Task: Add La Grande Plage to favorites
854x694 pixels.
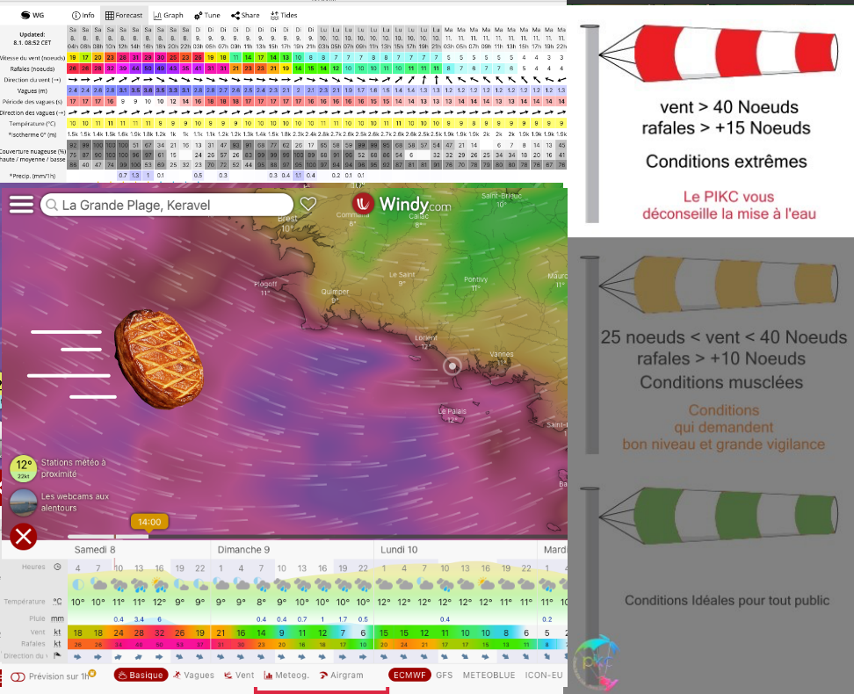Action: 308,205
